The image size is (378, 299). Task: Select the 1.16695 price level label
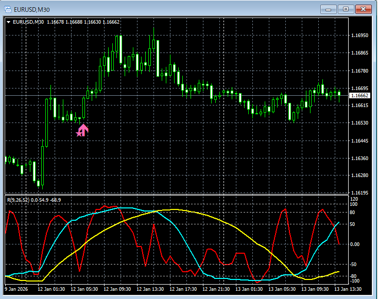coord(359,89)
